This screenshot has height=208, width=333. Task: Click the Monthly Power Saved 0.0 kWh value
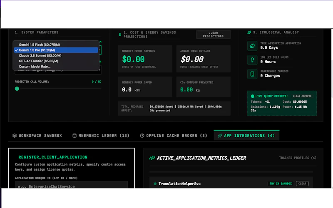(131, 90)
